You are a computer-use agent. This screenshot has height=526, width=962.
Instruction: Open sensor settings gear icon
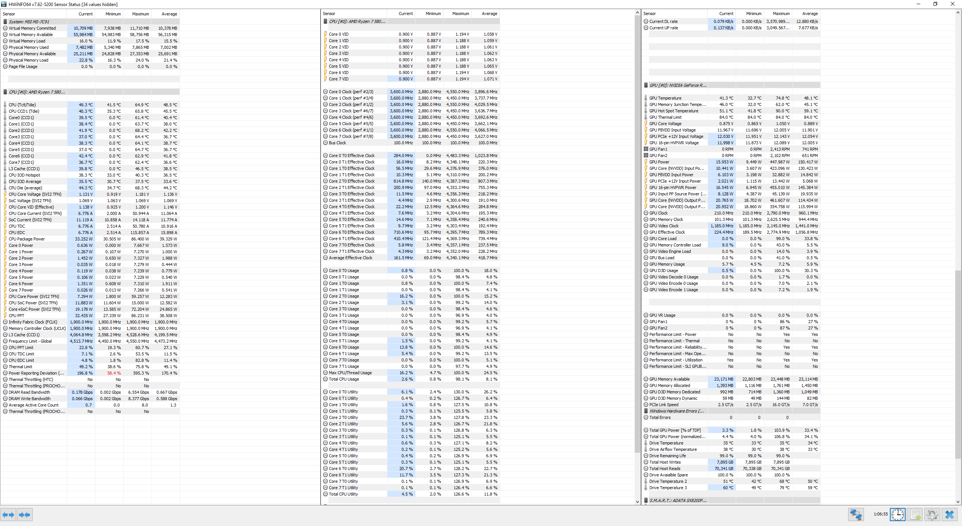(x=932, y=514)
